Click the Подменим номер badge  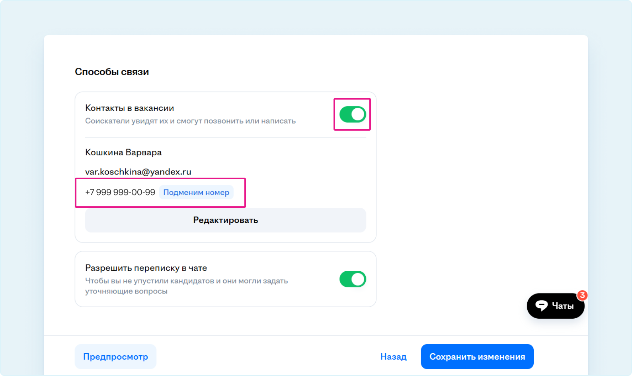pyautogui.click(x=196, y=192)
